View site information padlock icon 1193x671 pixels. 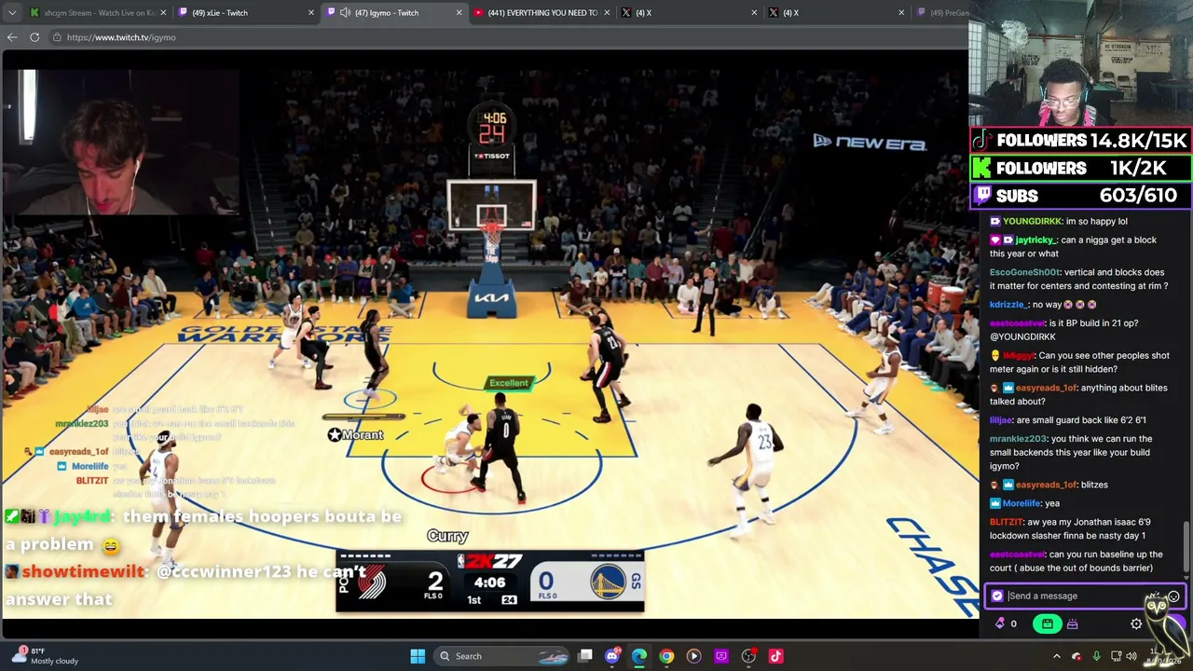coord(57,37)
